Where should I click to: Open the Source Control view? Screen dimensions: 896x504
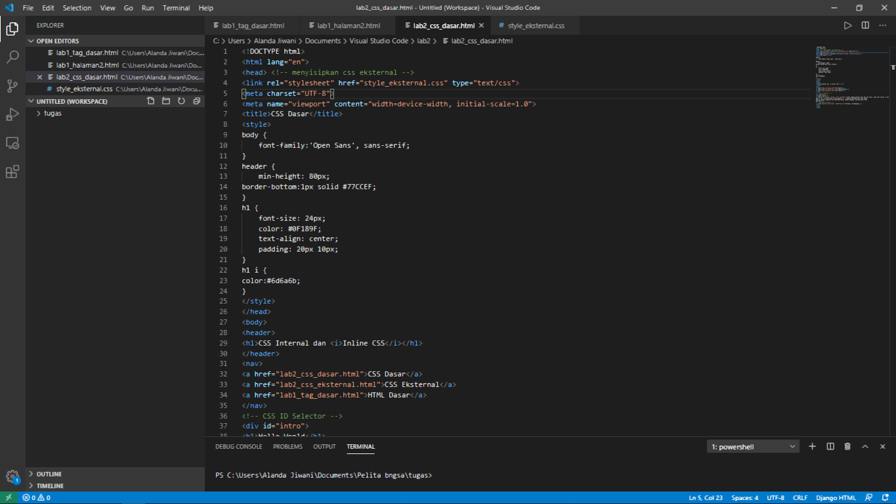click(x=12, y=86)
